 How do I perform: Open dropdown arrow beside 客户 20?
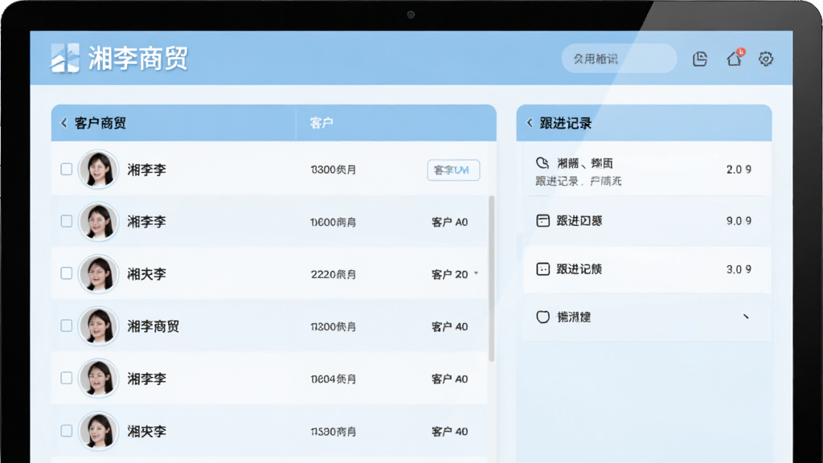[476, 273]
